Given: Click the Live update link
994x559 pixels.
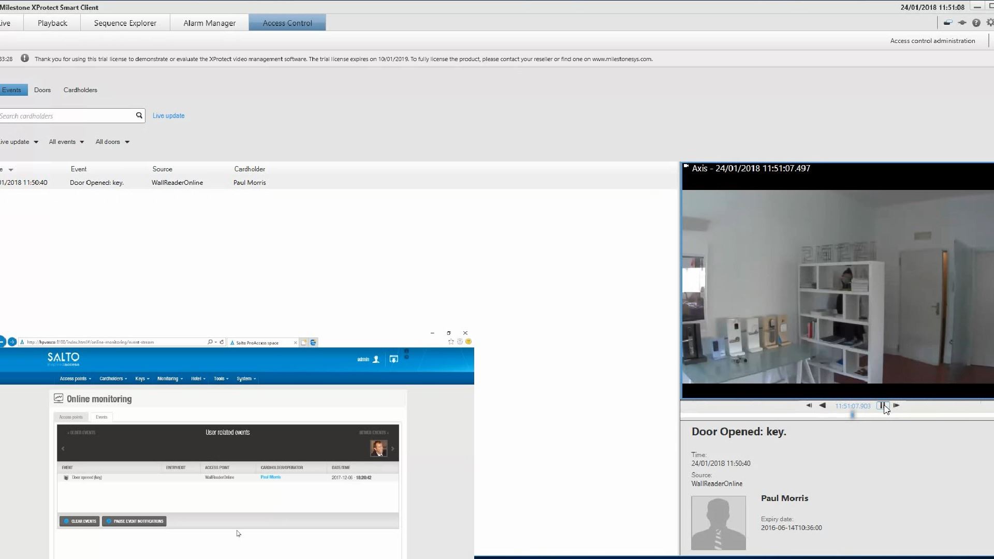Looking at the screenshot, I should pos(168,115).
